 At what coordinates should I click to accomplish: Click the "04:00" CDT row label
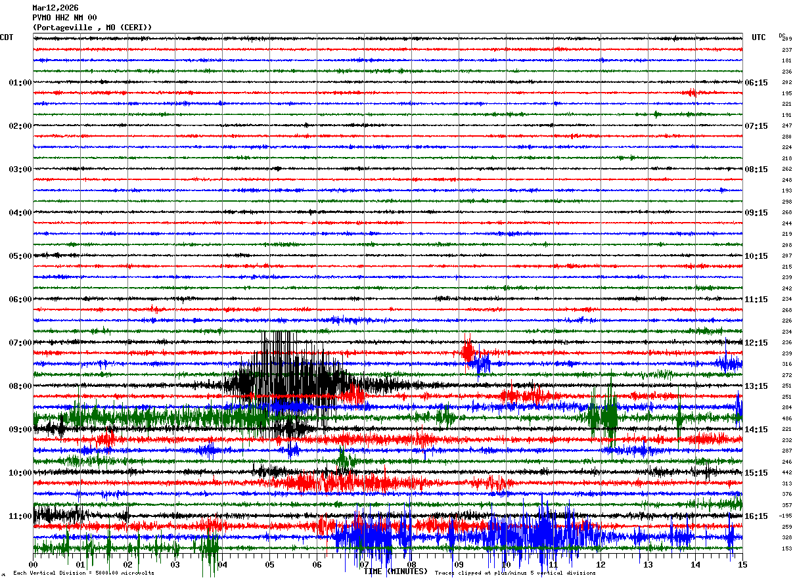[x=20, y=213]
